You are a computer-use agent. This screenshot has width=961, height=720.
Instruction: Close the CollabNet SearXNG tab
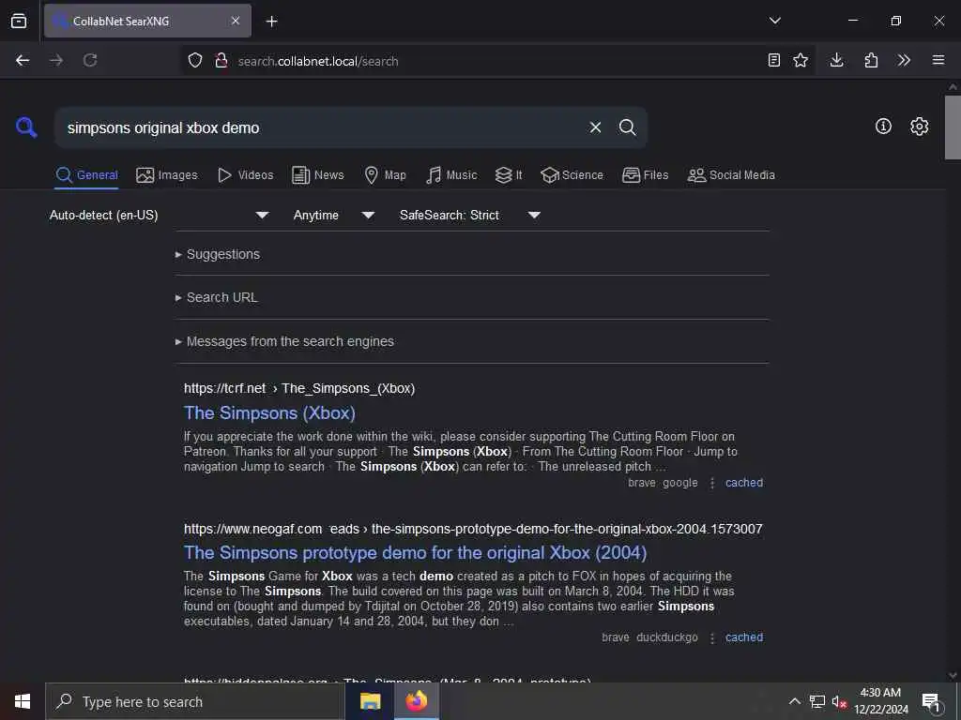236,21
